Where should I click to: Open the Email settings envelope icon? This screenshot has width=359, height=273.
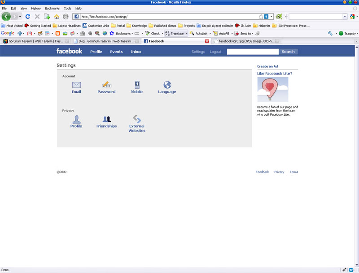click(x=76, y=85)
